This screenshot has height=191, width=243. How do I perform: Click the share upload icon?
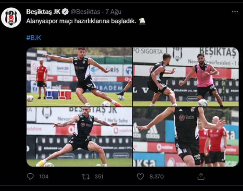201,176
